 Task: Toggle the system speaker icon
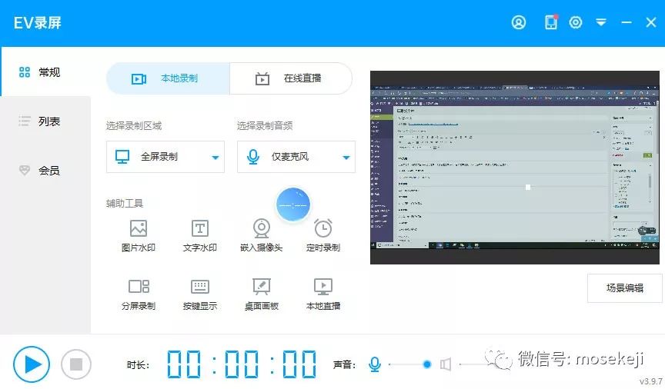pyautogui.click(x=446, y=364)
